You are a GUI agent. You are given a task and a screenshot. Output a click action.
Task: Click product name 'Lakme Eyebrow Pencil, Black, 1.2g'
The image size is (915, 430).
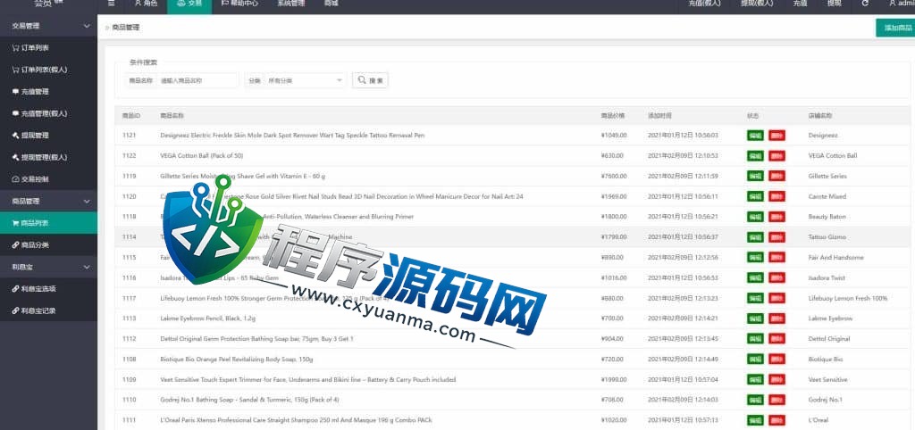[x=207, y=318]
